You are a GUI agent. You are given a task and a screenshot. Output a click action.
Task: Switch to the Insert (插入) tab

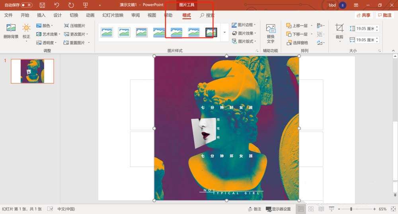pos(41,15)
